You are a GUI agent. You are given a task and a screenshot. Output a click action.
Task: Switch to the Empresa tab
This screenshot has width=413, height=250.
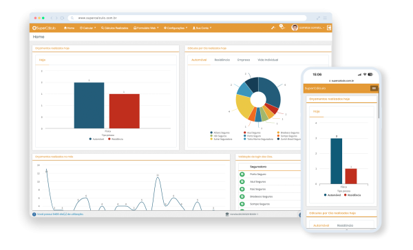(244, 60)
